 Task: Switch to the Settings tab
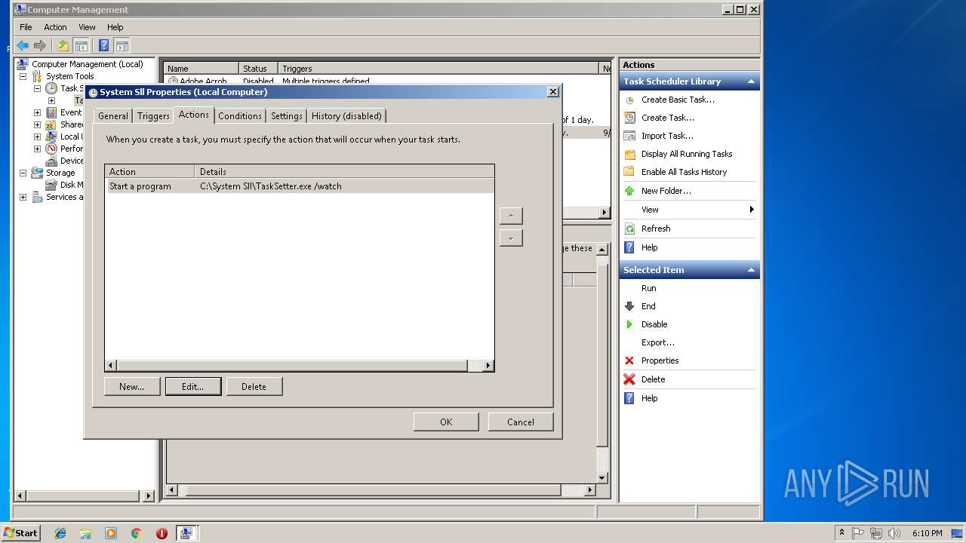click(x=287, y=115)
